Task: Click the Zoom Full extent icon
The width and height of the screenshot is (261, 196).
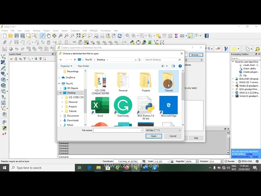Action: click(78, 36)
